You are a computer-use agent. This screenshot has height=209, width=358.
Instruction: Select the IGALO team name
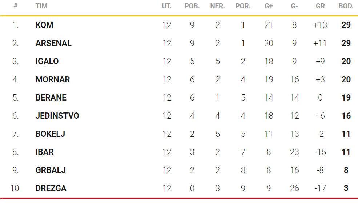[x=47, y=61]
